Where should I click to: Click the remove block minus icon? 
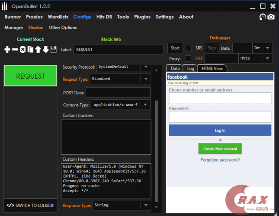click(x=15, y=50)
